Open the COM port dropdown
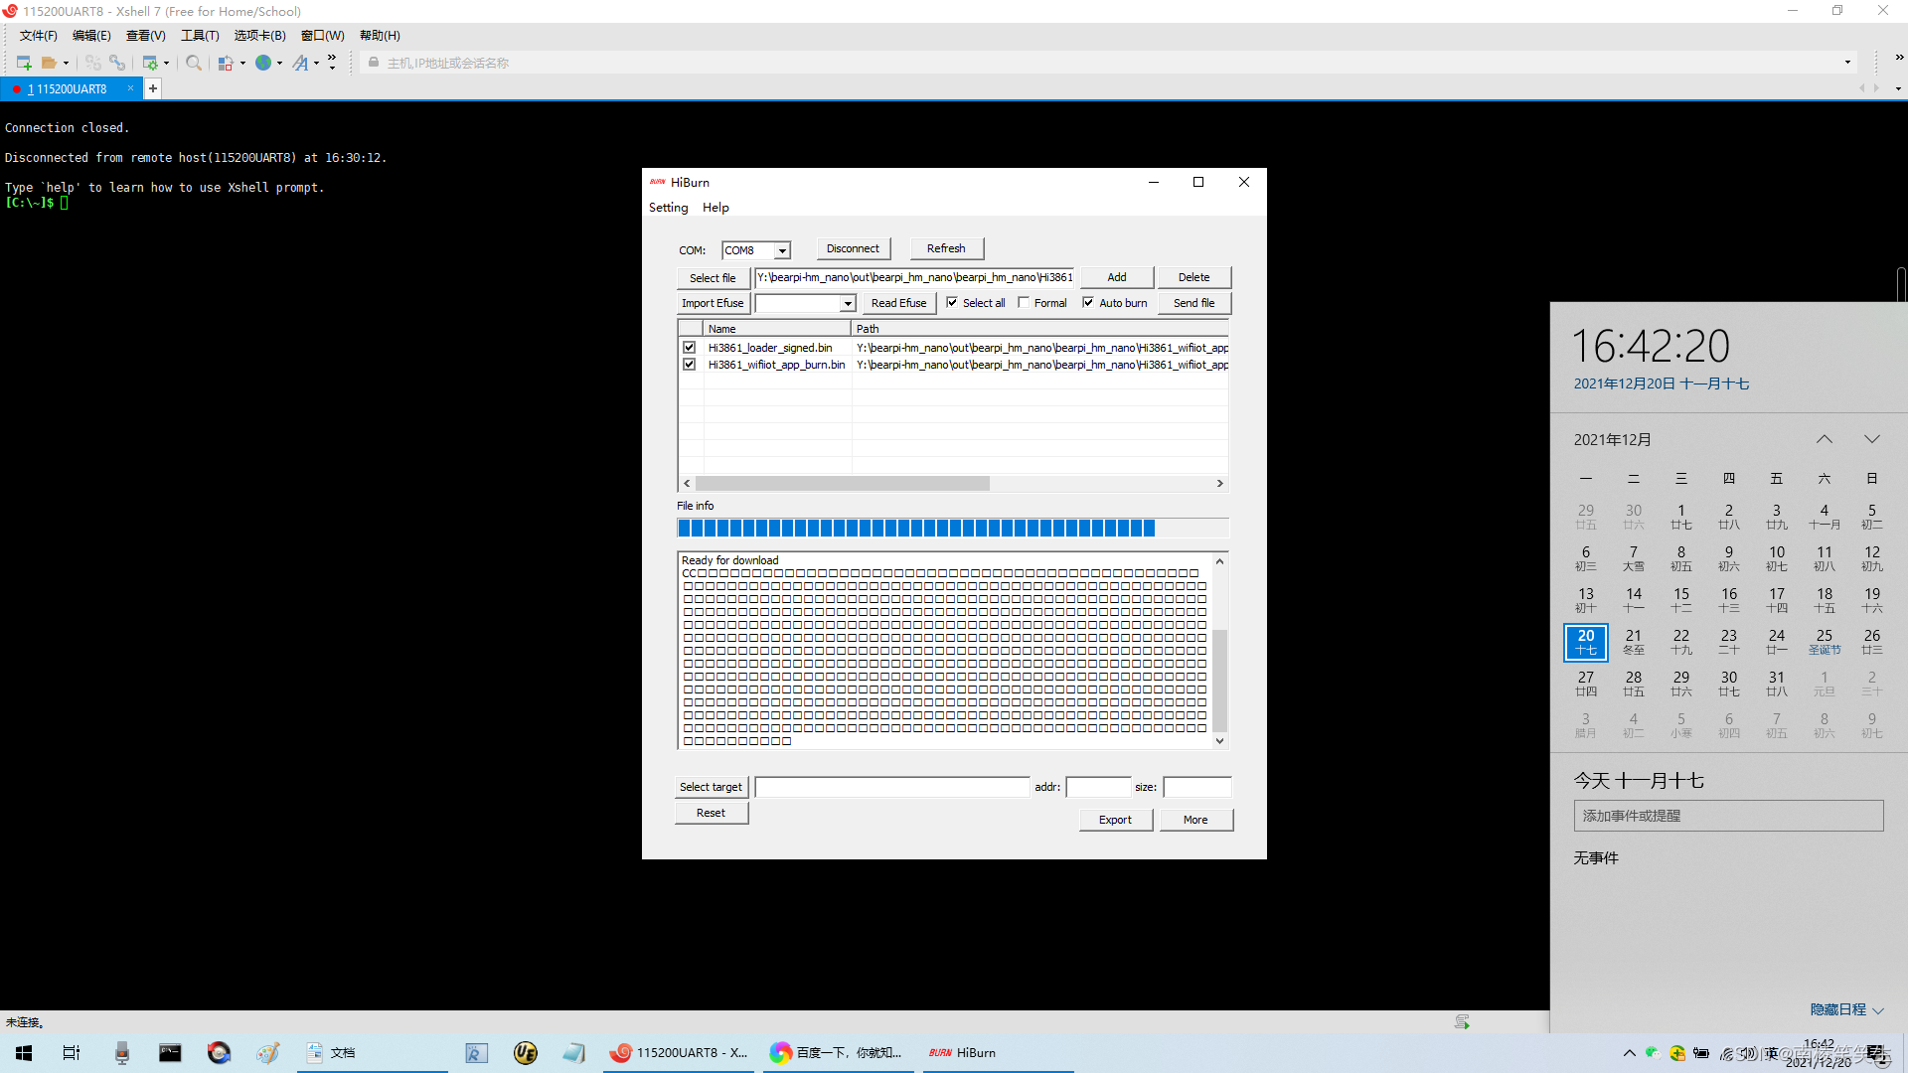Screen dimensions: 1908x1073 click(782, 250)
